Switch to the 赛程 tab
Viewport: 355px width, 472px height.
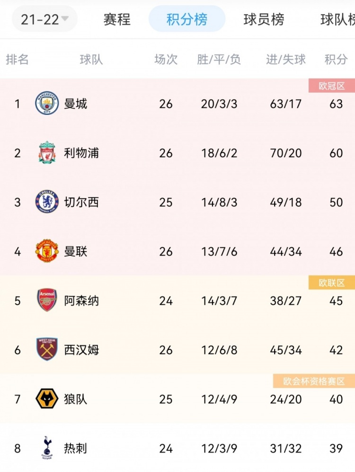117,19
